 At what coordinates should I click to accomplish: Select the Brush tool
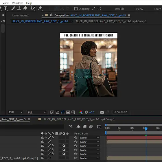13,8
